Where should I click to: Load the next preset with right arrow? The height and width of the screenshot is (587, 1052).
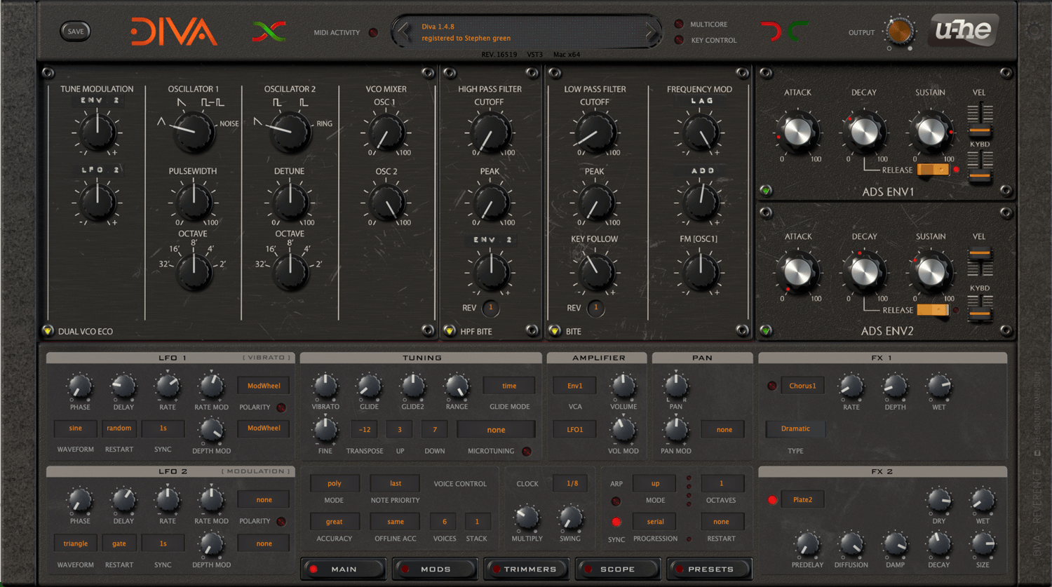tap(651, 32)
